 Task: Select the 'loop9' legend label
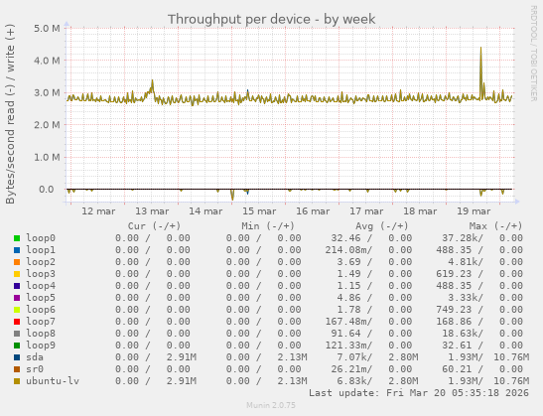tap(41, 345)
